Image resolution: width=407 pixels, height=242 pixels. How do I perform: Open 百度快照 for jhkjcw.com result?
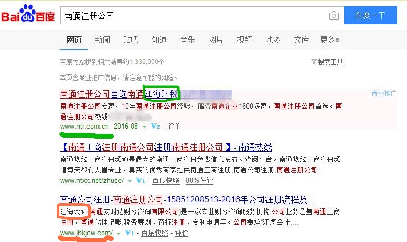[155, 233]
